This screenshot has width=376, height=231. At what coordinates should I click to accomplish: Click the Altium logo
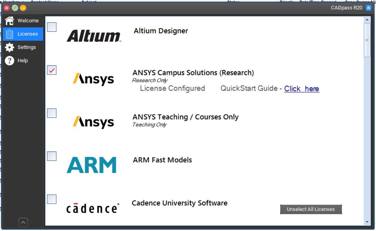(x=94, y=36)
